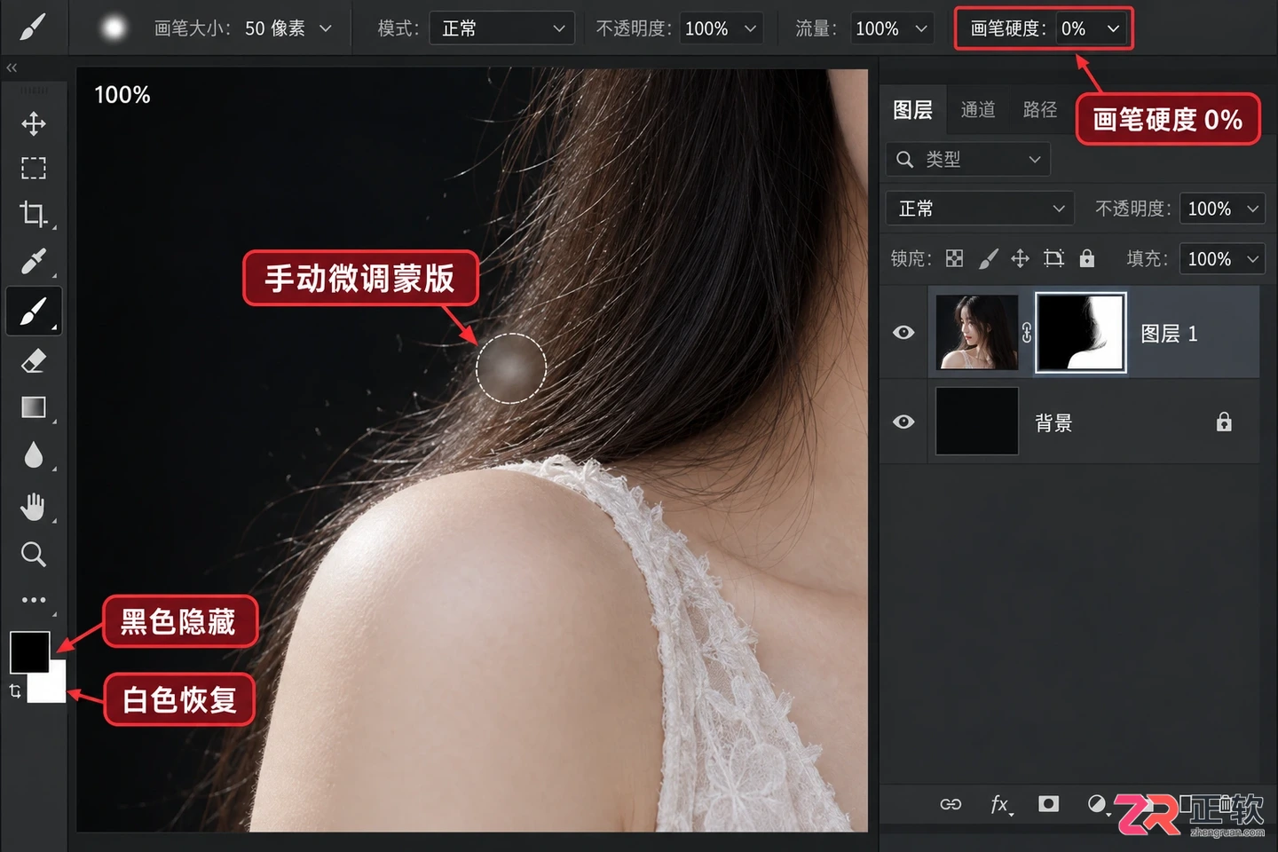Viewport: 1278px width, 852px height.
Task: Open the layer blend mode 正常 dropdown
Action: coord(980,209)
